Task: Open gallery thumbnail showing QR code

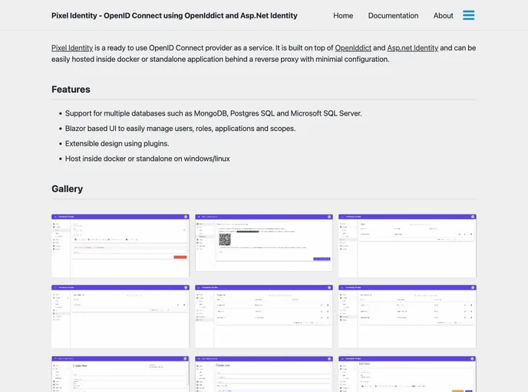Action: (264, 243)
